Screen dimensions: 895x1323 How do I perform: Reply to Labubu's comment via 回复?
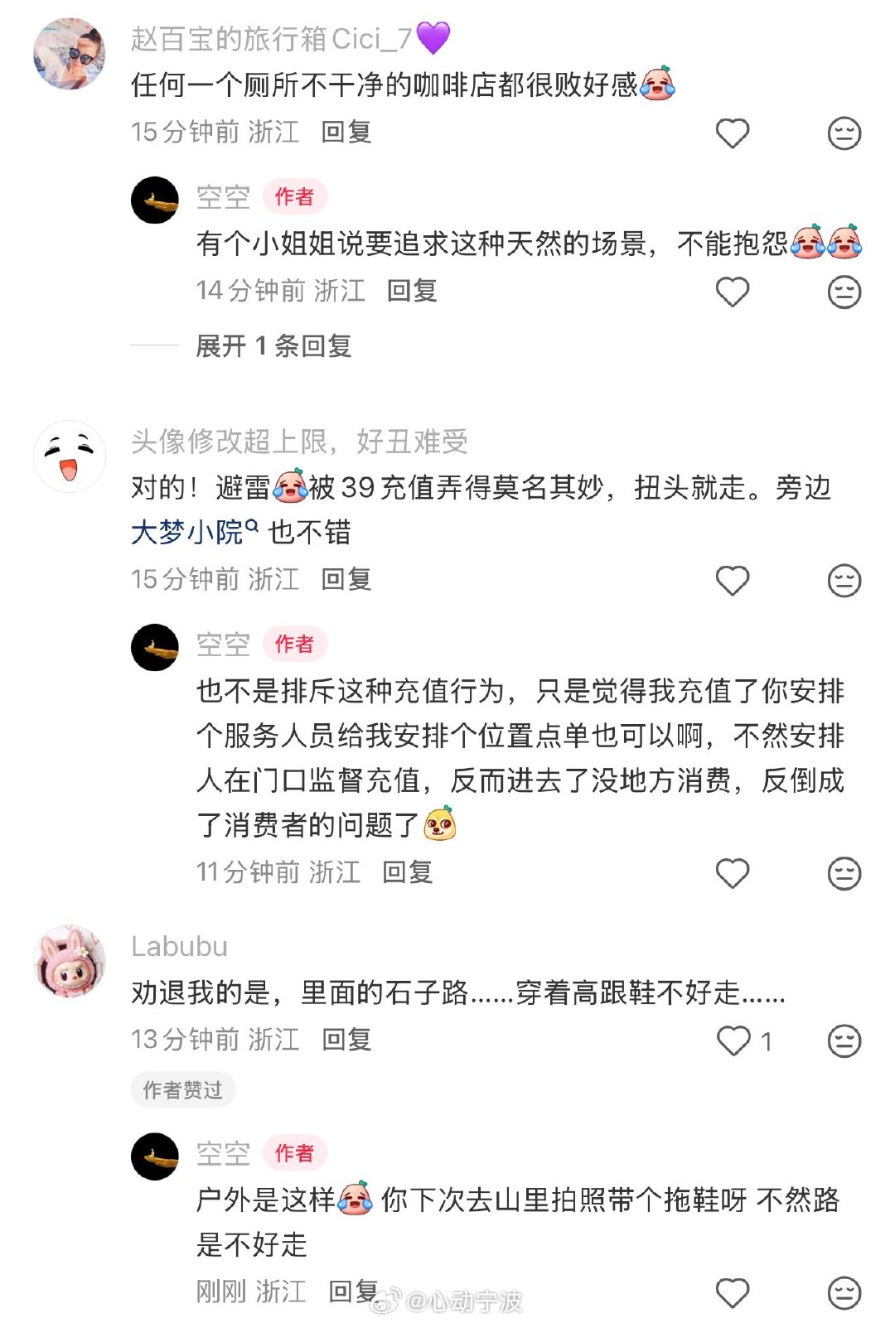(x=346, y=1040)
